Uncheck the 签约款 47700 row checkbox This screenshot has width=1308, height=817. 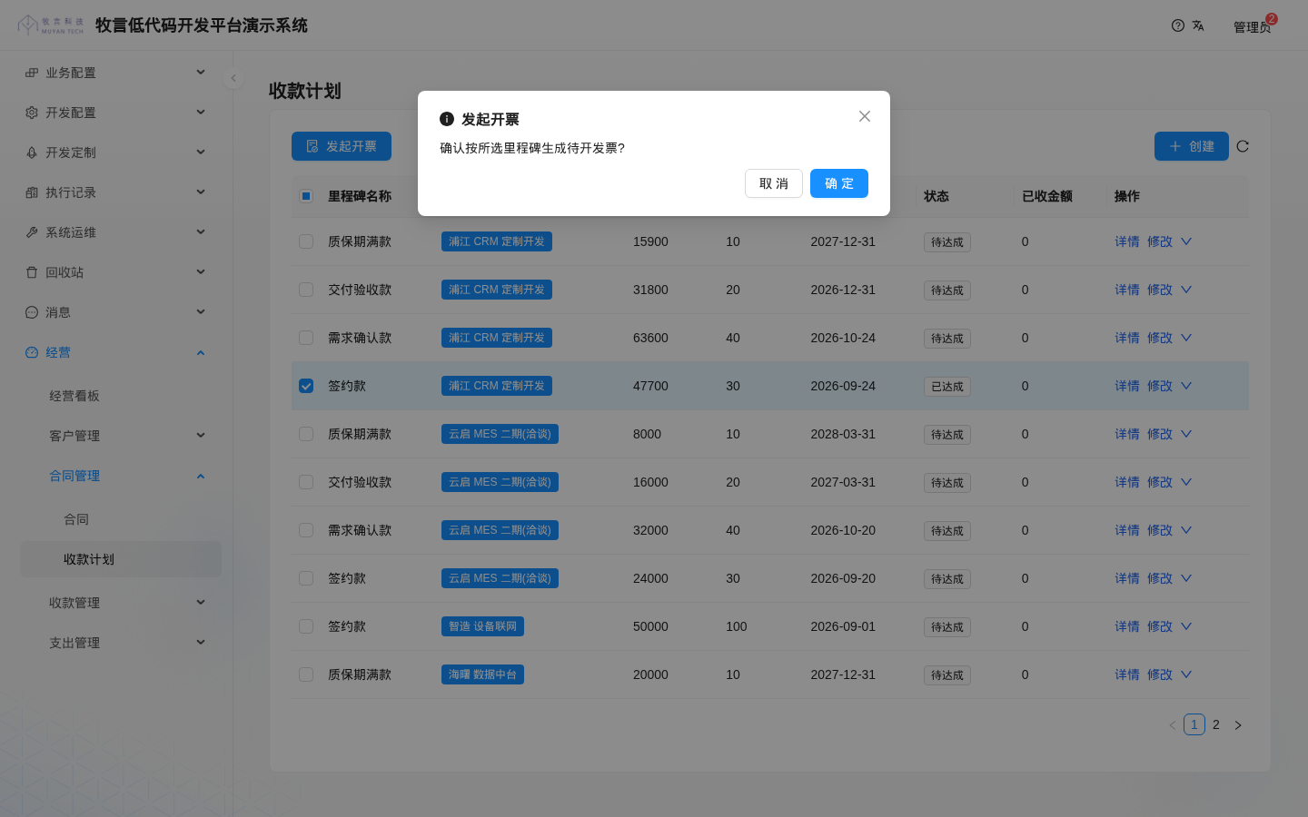tap(306, 386)
